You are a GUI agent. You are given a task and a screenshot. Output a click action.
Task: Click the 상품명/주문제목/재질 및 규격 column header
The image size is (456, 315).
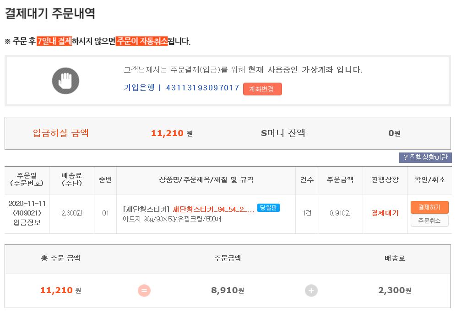(206, 180)
